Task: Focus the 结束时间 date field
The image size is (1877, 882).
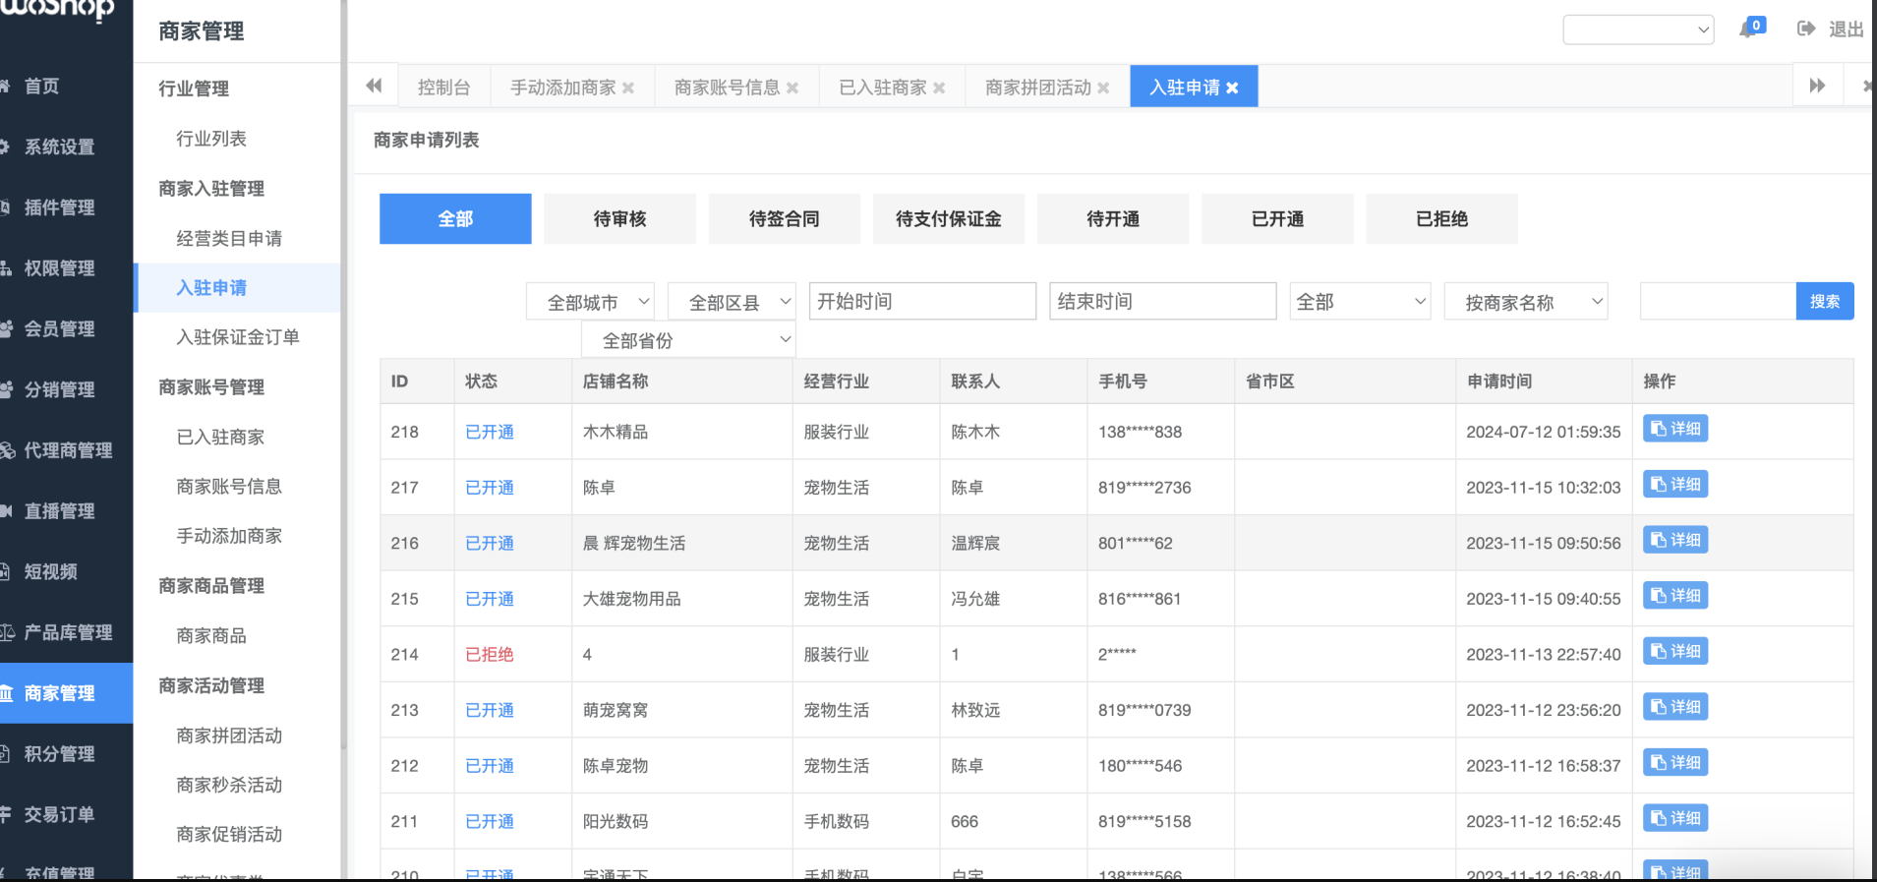Action: point(1162,301)
